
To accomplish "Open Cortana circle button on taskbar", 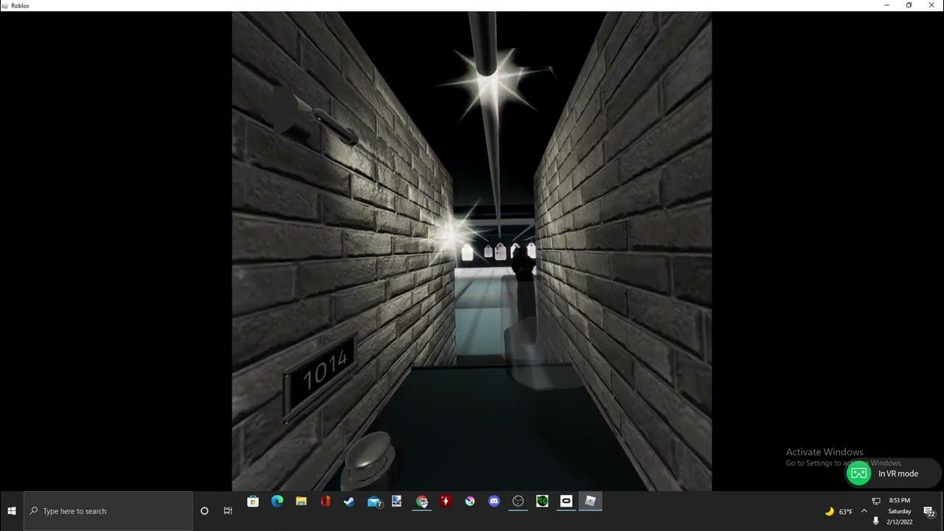I will pyautogui.click(x=204, y=511).
